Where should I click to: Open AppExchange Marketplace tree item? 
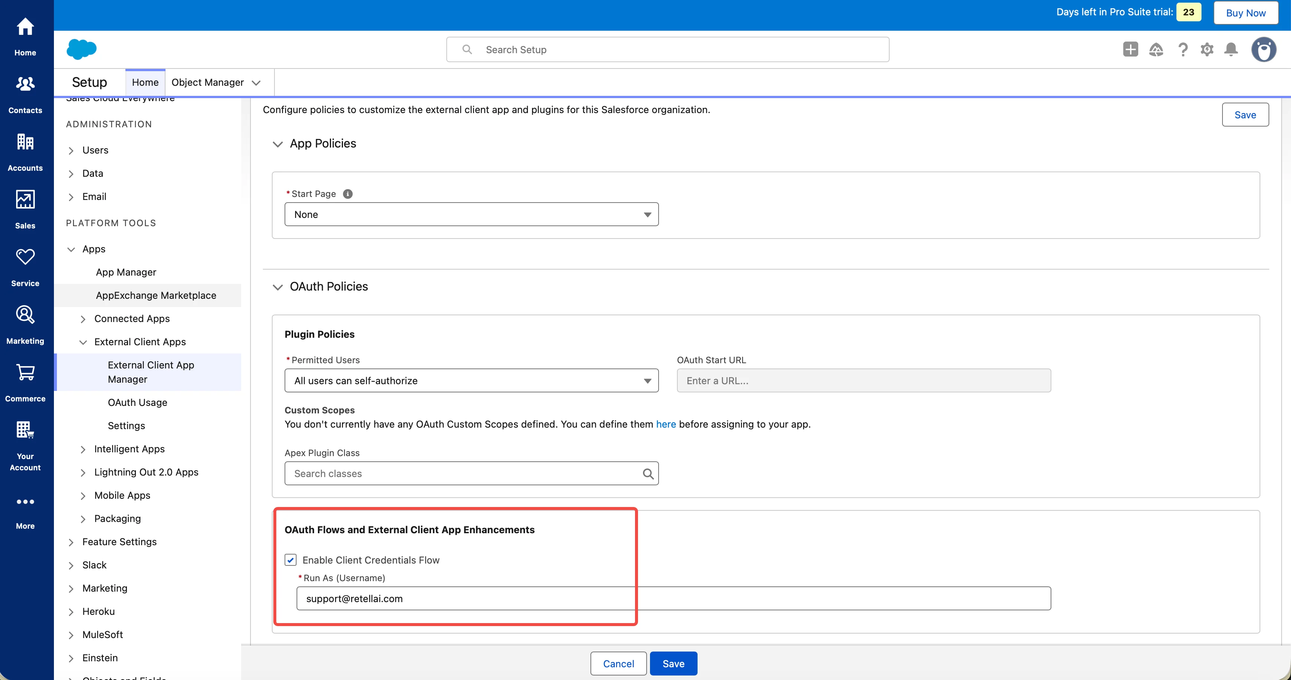click(156, 295)
